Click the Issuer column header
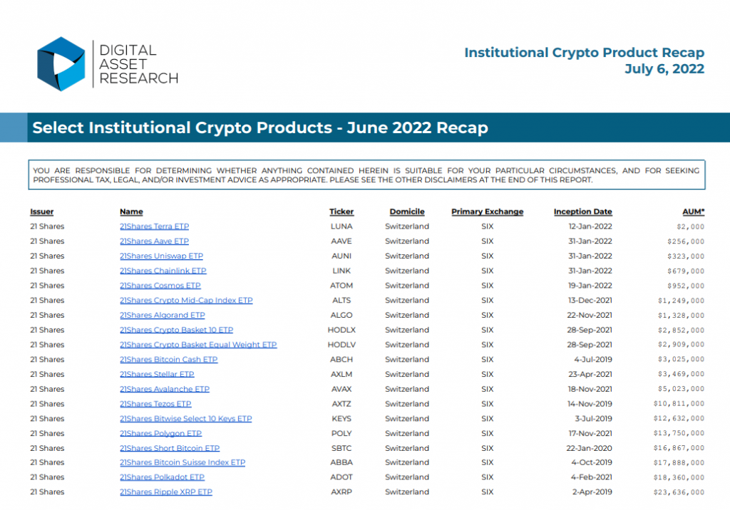This screenshot has height=510, width=730. pyautogui.click(x=42, y=212)
